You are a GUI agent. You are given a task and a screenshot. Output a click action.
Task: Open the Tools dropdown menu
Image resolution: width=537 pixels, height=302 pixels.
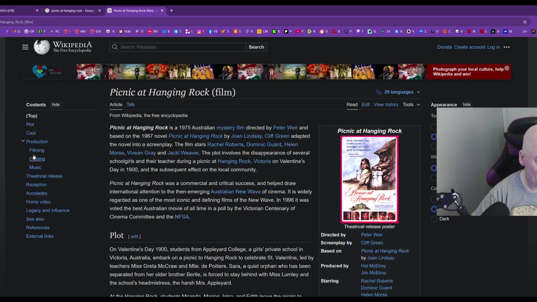coord(411,104)
